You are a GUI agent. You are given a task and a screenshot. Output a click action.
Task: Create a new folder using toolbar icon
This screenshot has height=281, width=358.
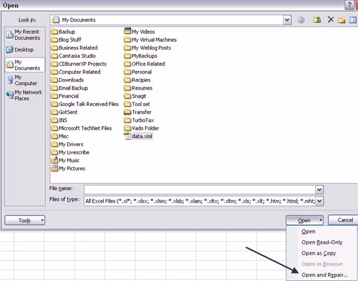(342, 20)
